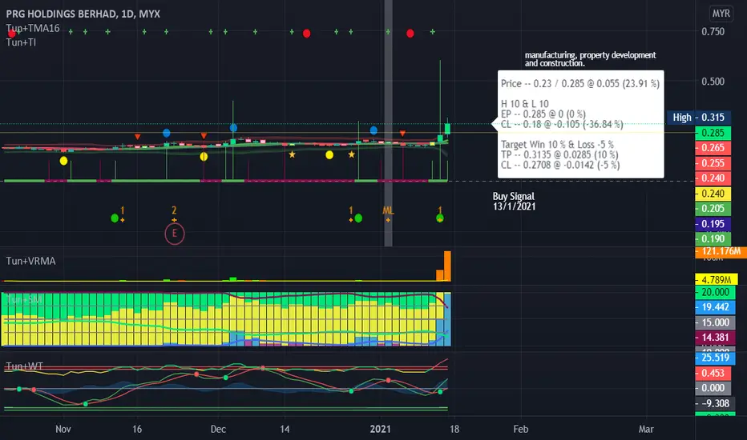Click the green 0.205 price label
Screen dimensions: 747x440
[713, 208]
